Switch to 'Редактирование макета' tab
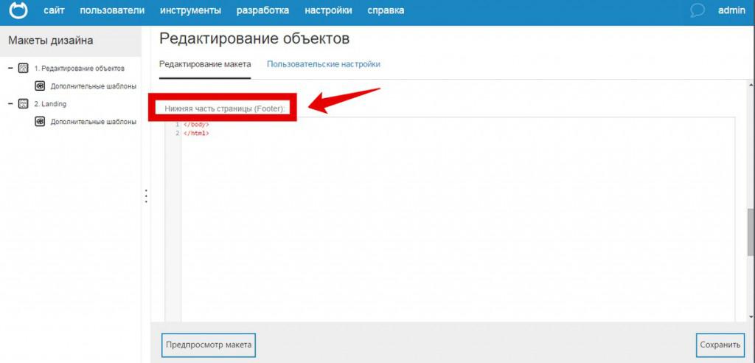The image size is (755, 363). pos(205,64)
